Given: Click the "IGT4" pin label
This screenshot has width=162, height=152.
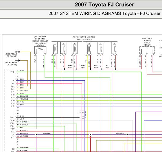Looking at the screenshot, I should click(13, 100).
